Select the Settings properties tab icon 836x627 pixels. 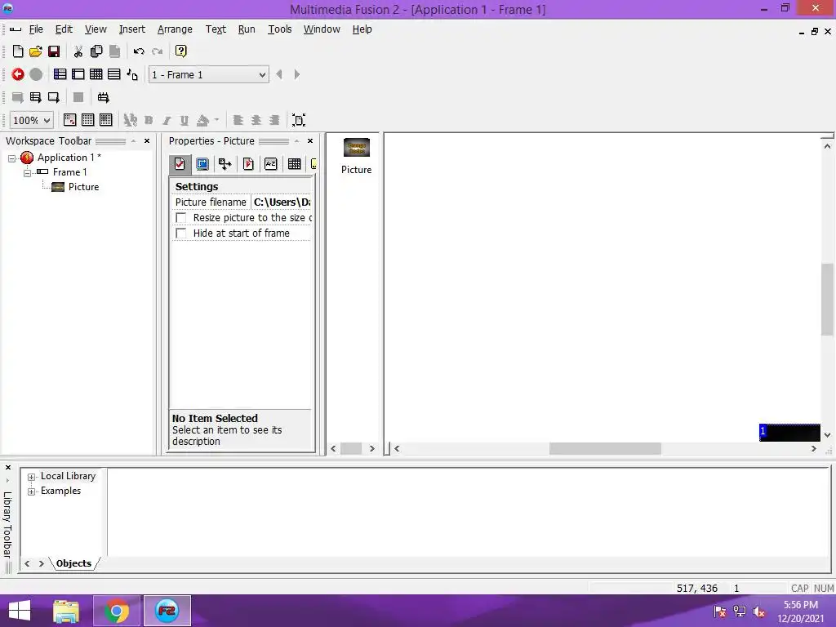180,164
